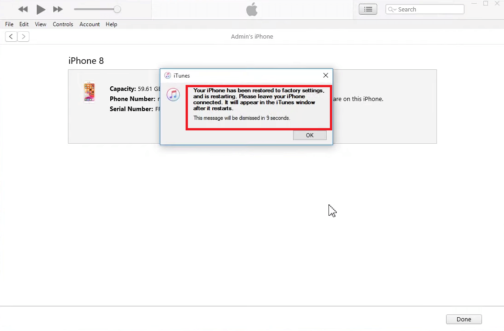This screenshot has height=331, width=504.
Task: Open the Account menu
Action: (x=90, y=24)
